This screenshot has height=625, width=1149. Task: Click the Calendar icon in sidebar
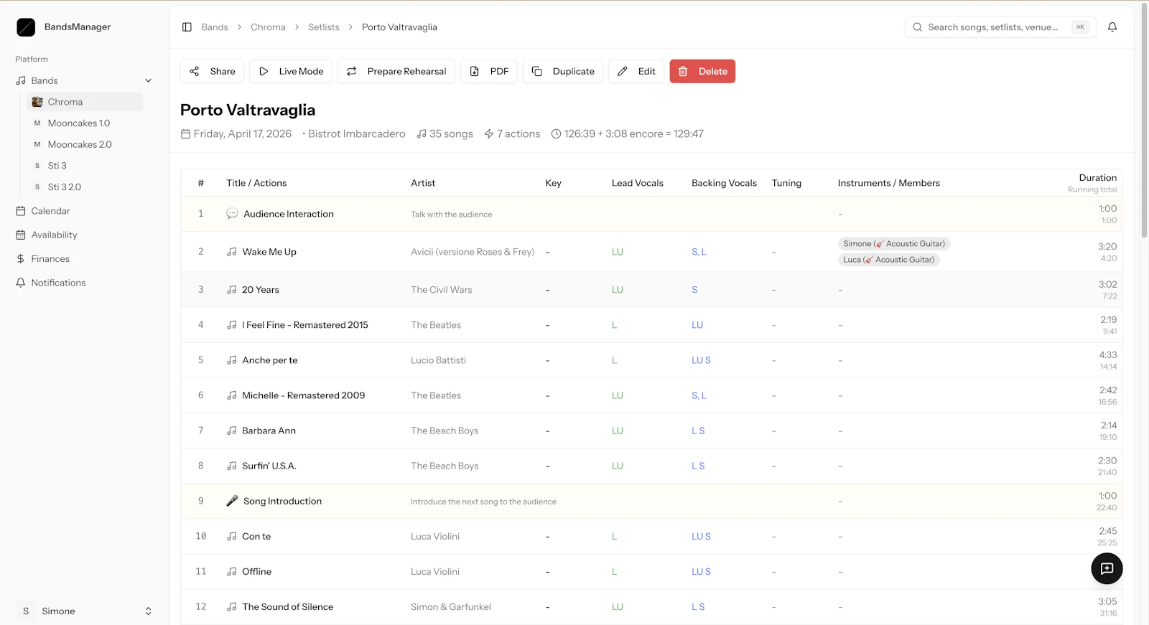[21, 211]
